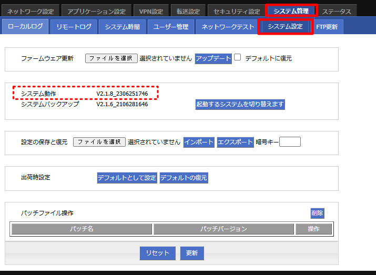This screenshot has width=376, height=275.
Task: Click the 操作 column header
Action: point(313,229)
